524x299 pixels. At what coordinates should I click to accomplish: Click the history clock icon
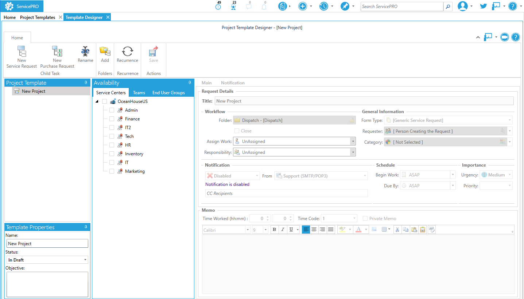point(324,6)
